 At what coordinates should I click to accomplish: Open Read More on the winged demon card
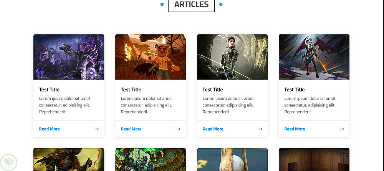click(295, 129)
